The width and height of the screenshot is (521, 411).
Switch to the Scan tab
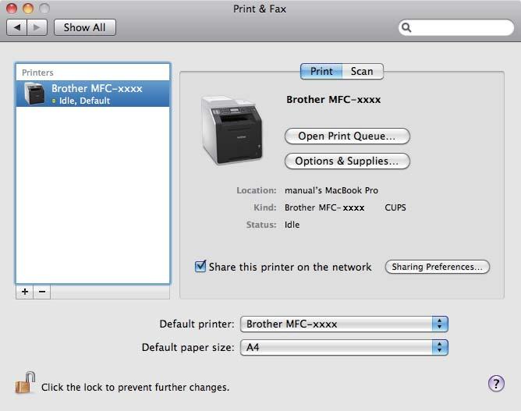point(363,72)
